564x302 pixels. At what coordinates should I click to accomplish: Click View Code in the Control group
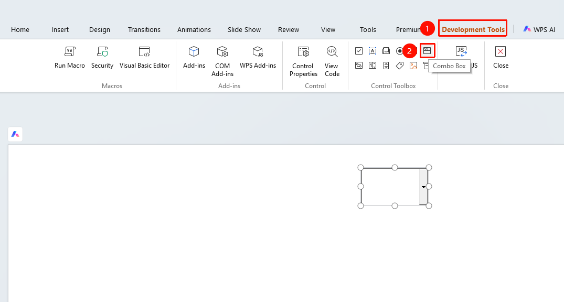coord(332,61)
